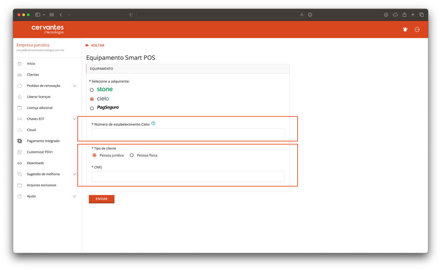Click the Pagamento Integrado icon
Image resolution: width=441 pixels, height=270 pixels.
(x=20, y=141)
